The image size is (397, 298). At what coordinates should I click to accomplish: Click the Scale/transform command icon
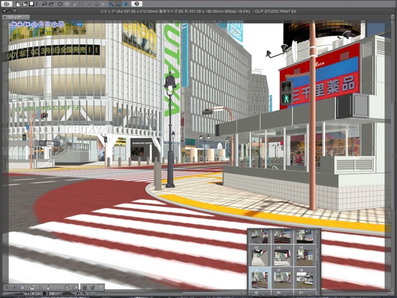(x=81, y=4)
